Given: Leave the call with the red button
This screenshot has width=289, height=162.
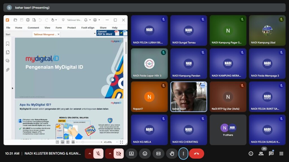Looking at the screenshot, I should click(196, 153).
